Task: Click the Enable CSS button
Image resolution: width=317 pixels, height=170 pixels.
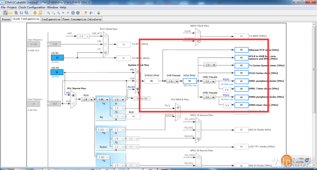Action: click(x=142, y=98)
